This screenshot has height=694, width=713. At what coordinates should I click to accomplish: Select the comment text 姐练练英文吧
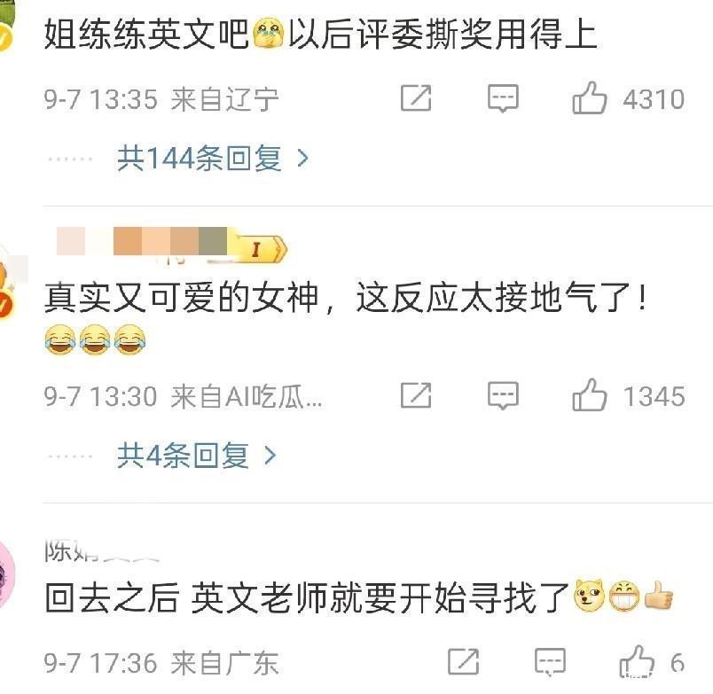click(146, 34)
